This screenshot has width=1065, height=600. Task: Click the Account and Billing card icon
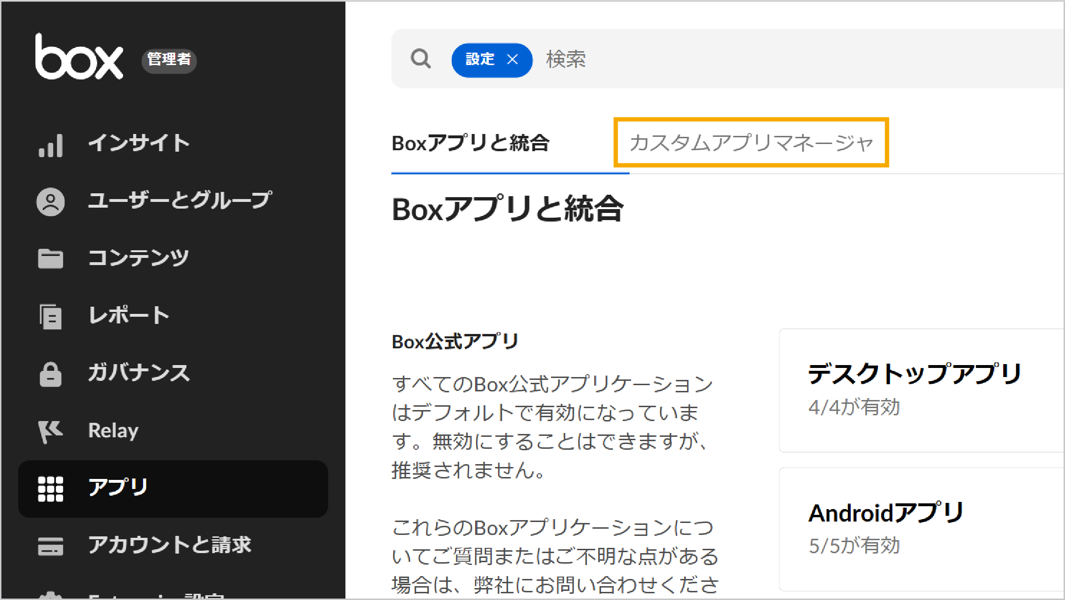[51, 546]
